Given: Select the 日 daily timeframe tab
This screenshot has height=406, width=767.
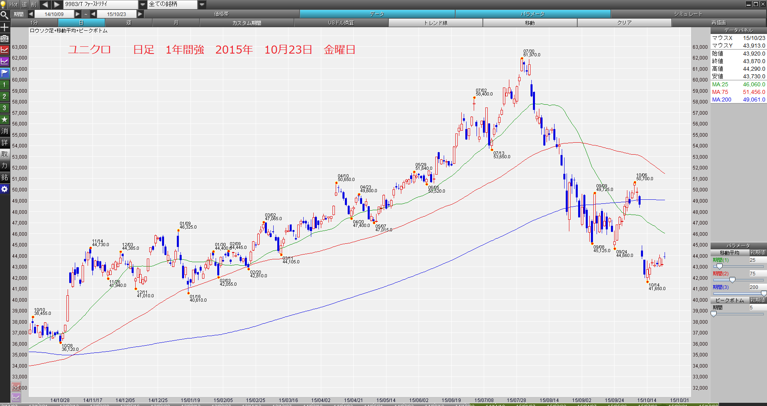Looking at the screenshot, I should 81,23.
